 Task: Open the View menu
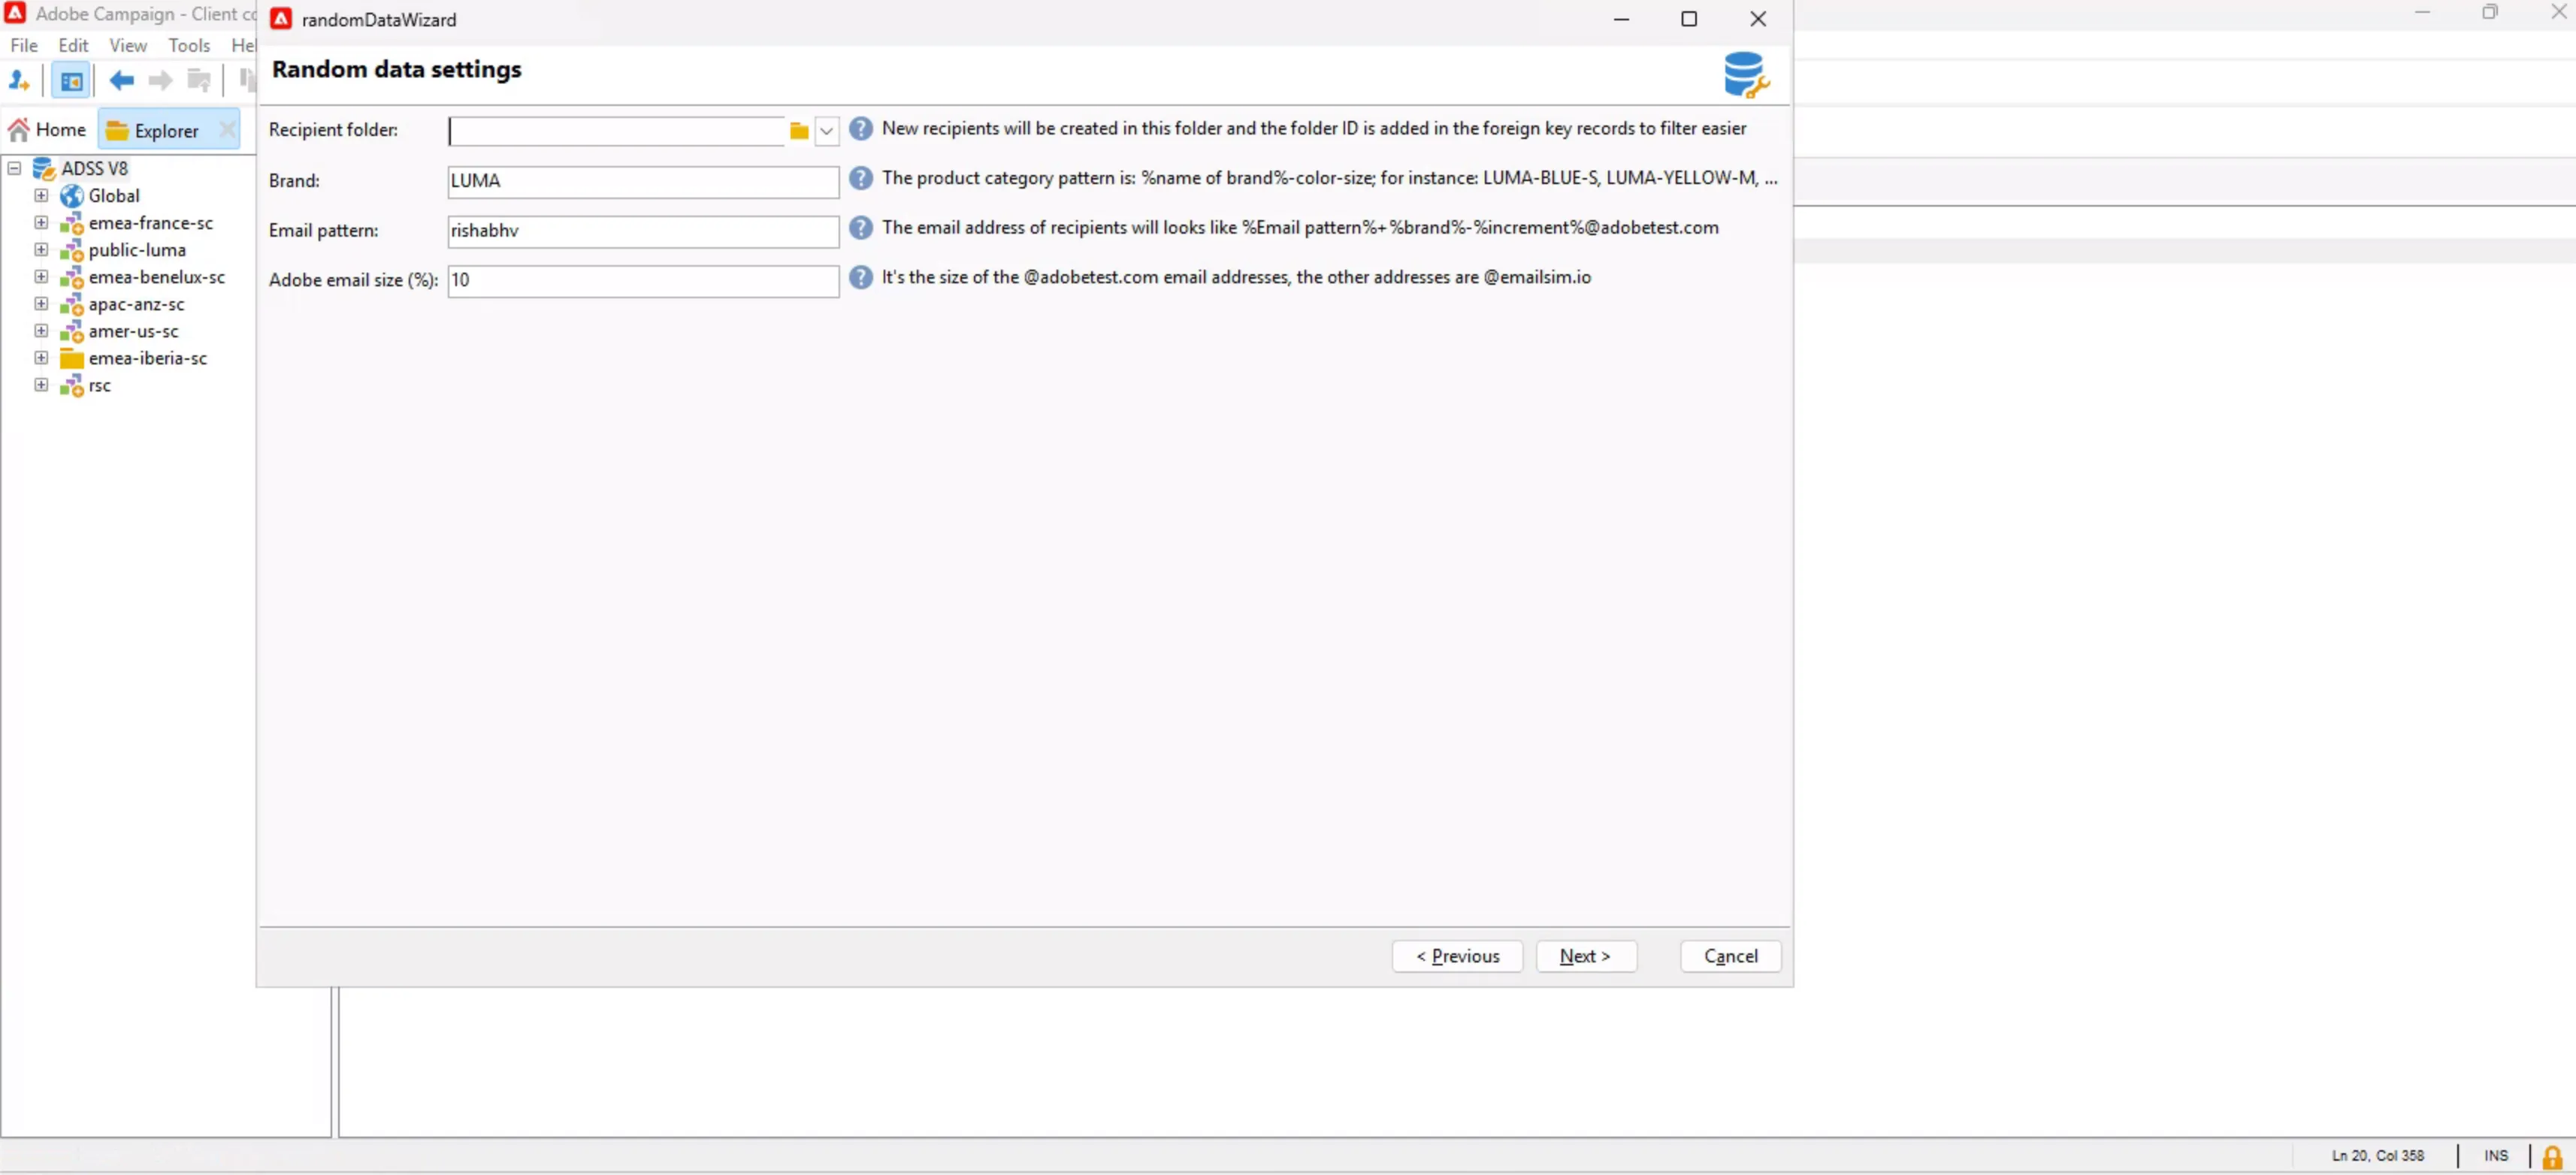tap(128, 46)
